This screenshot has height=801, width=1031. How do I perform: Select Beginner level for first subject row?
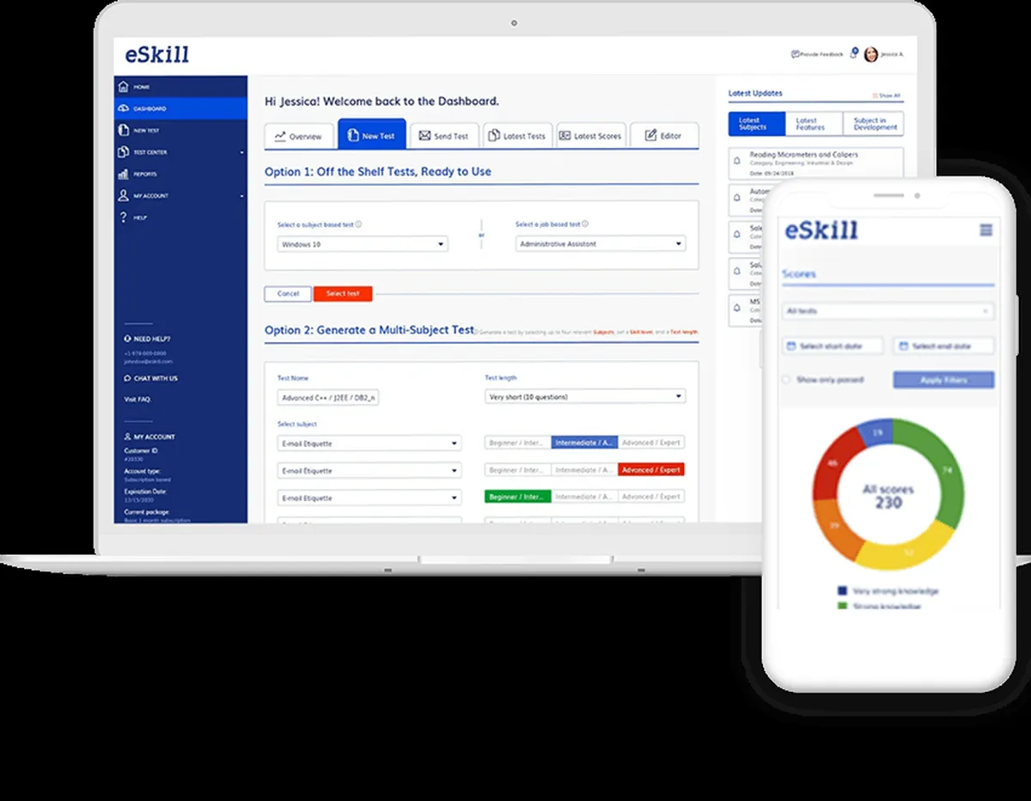coord(518,443)
